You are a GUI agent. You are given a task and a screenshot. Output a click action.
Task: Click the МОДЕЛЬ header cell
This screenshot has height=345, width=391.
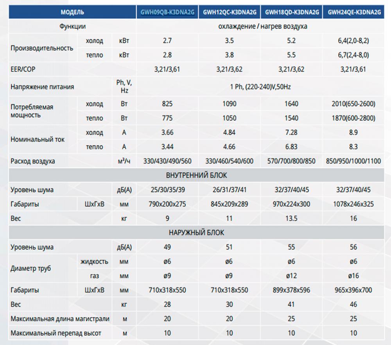coord(72,12)
